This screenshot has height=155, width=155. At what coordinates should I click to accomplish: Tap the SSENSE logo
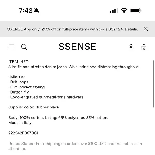coord(77,46)
